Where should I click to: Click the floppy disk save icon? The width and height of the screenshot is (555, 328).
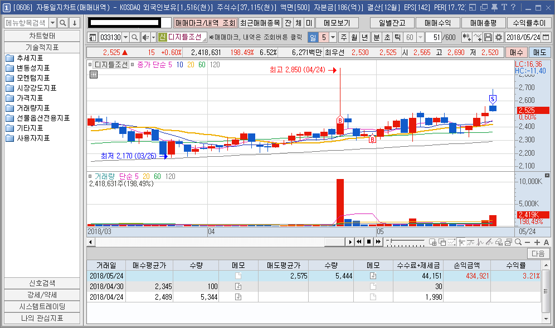coord(488,37)
